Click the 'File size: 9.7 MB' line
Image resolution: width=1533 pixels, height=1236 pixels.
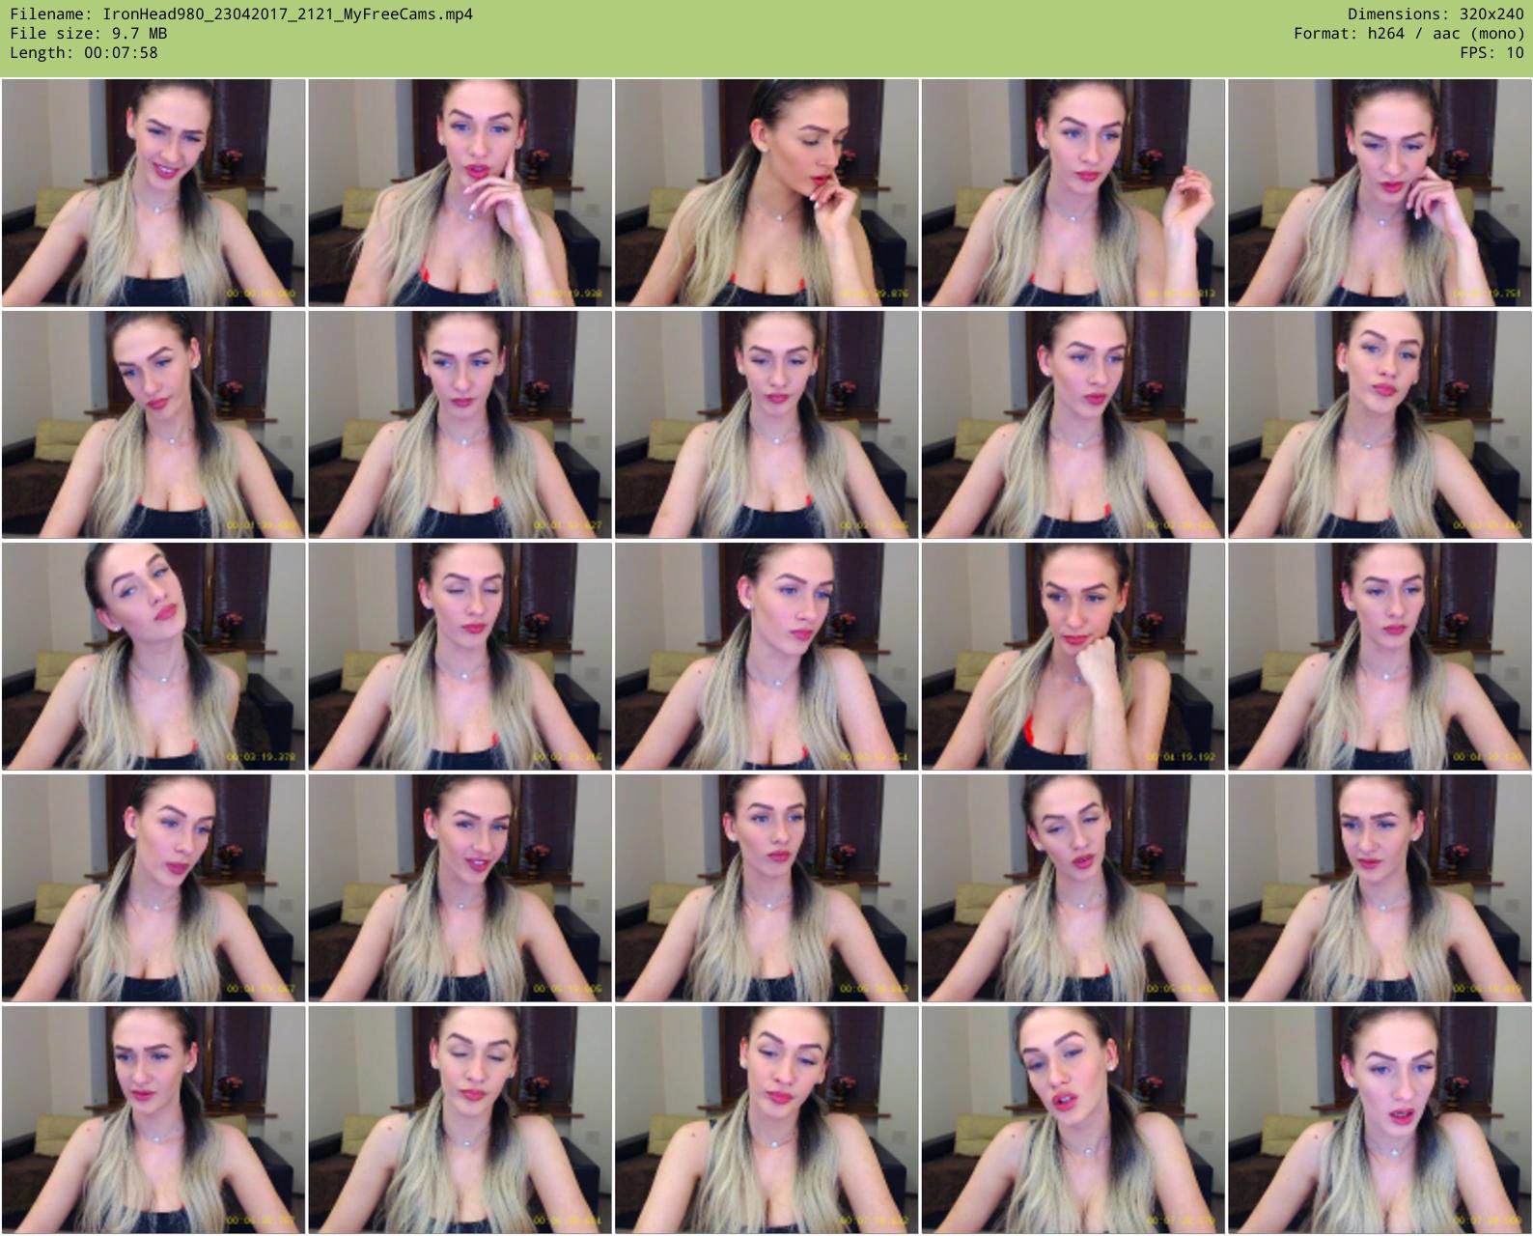point(89,34)
